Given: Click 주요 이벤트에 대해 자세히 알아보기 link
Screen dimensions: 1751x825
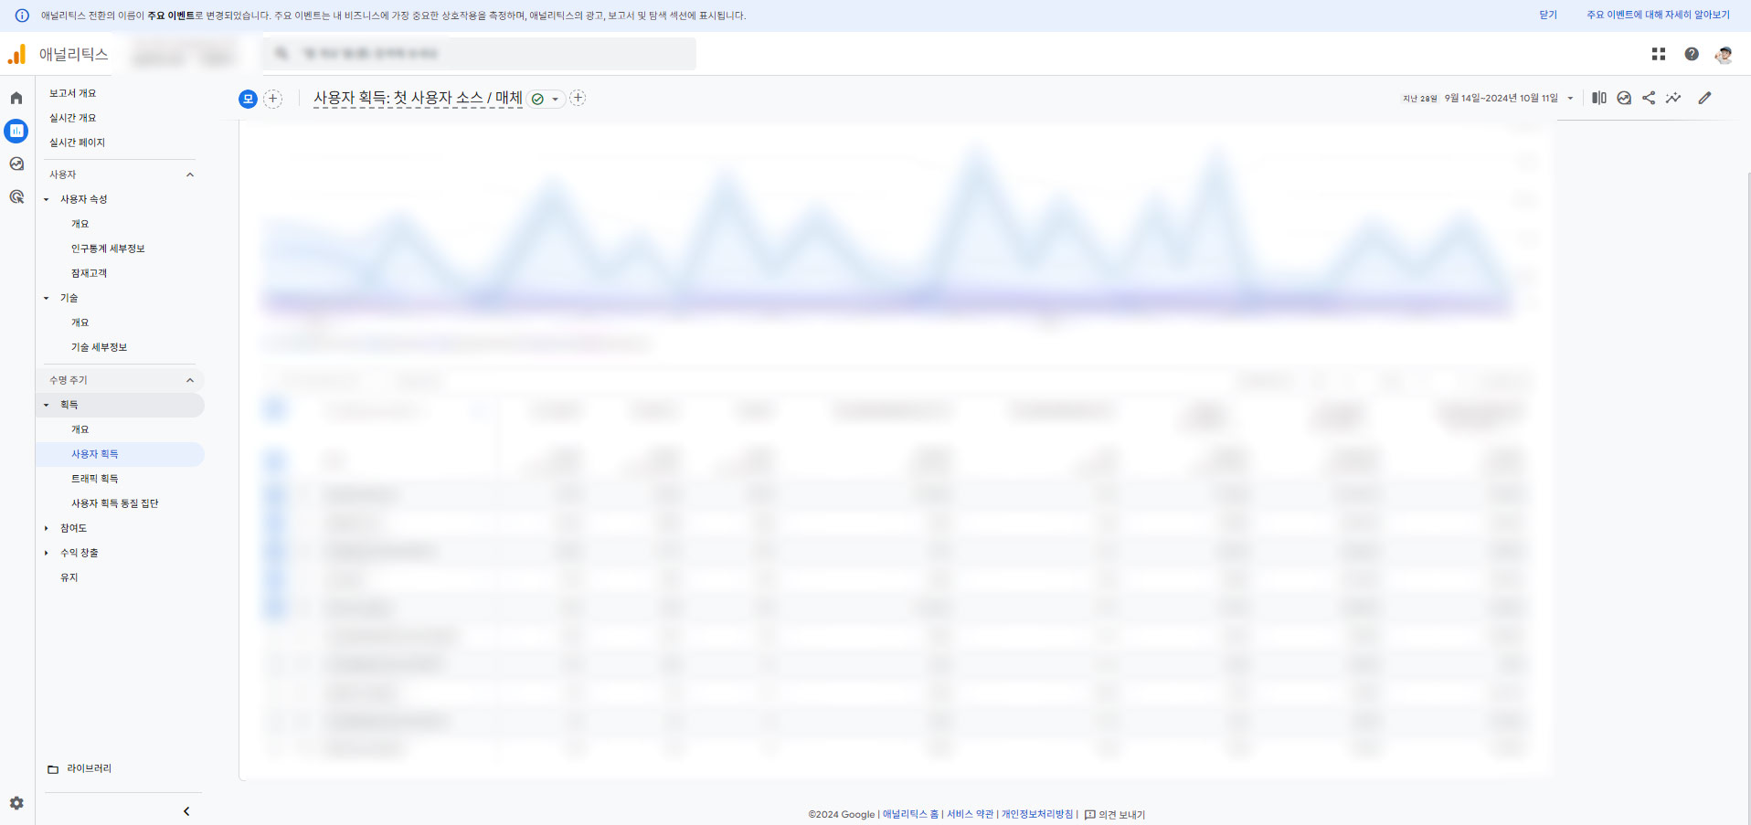Looking at the screenshot, I should pos(1657,16).
